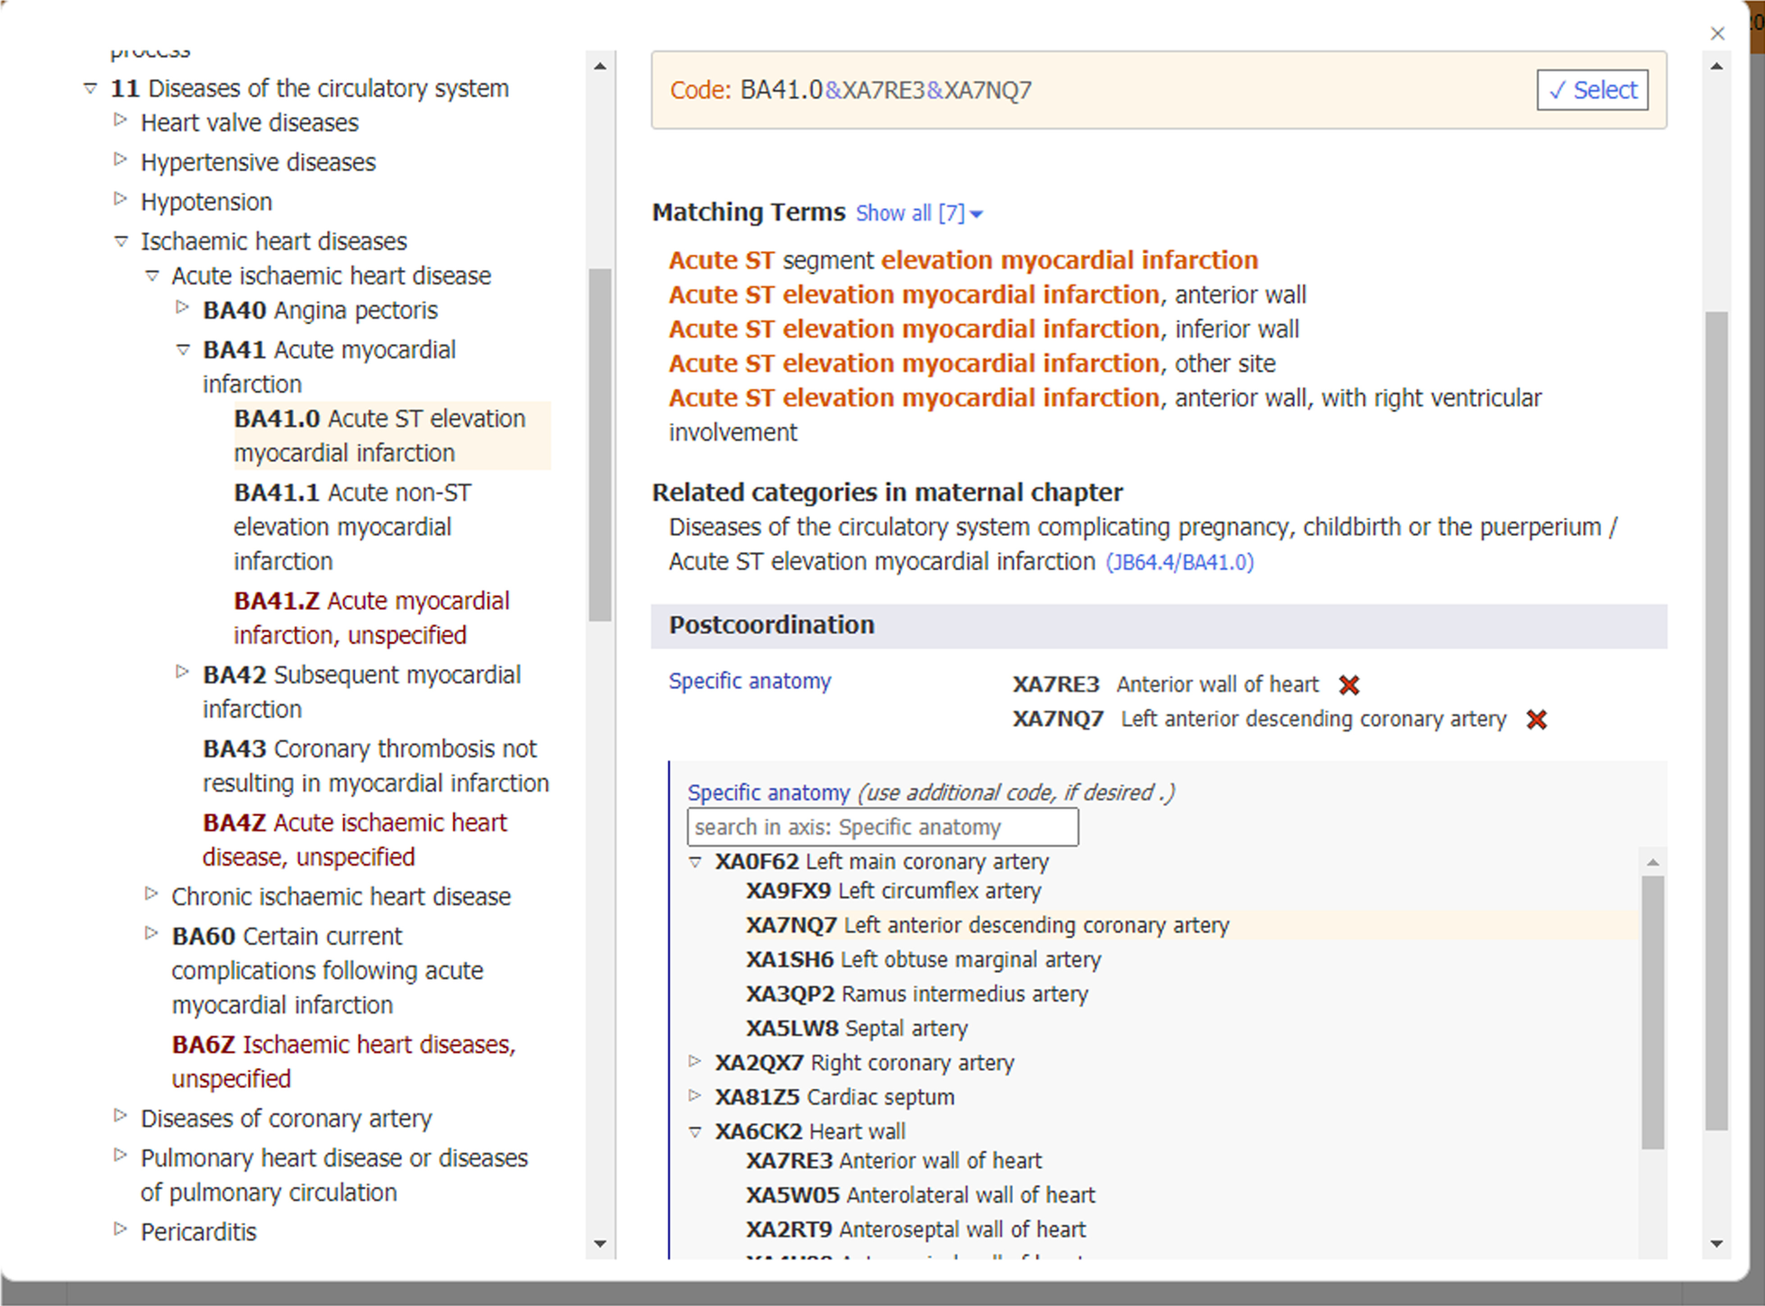
Task: Expand XA81Z5 Cardiac septum node
Action: tap(695, 1096)
